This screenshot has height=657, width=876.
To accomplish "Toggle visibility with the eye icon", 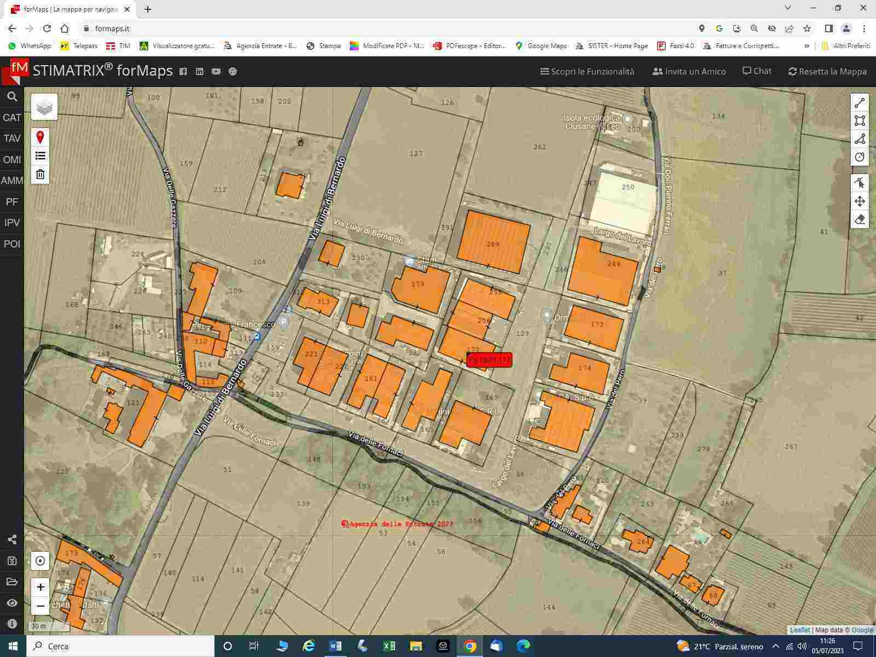I will [12, 603].
